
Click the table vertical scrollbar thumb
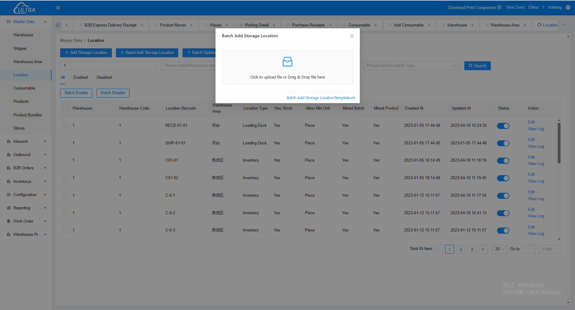(x=559, y=143)
